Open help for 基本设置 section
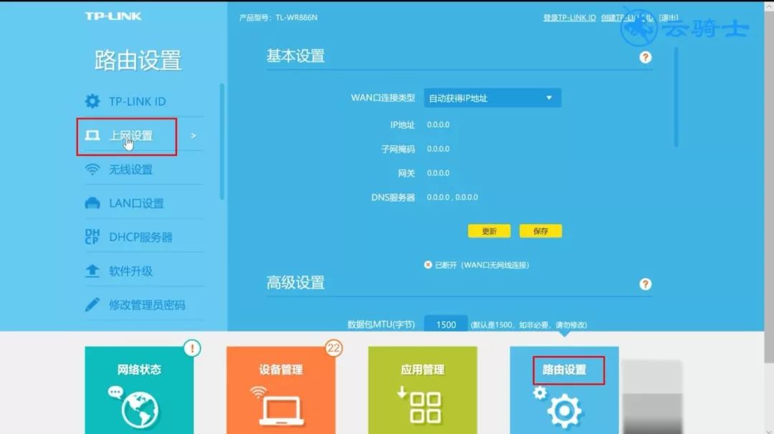The image size is (774, 434). point(645,57)
